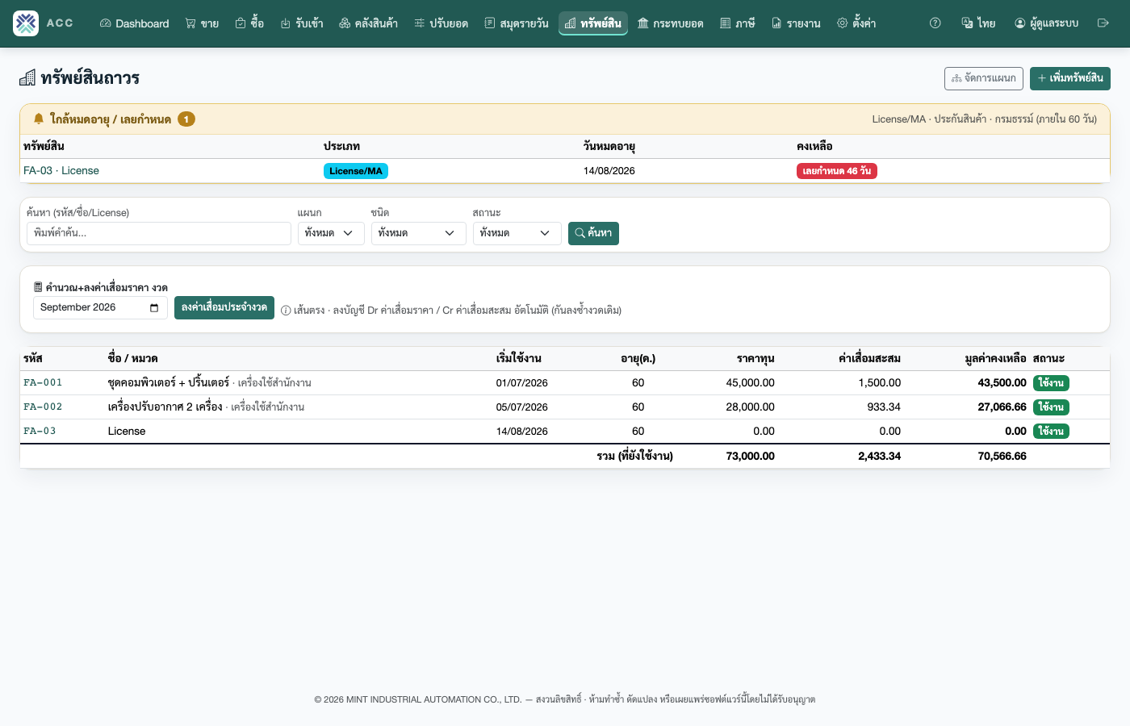The width and height of the screenshot is (1130, 726).
Task: Expand the แผนก department dropdown
Action: point(331,233)
